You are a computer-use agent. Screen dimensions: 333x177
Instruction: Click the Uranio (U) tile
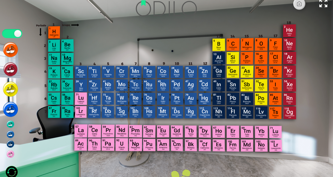click(122, 145)
